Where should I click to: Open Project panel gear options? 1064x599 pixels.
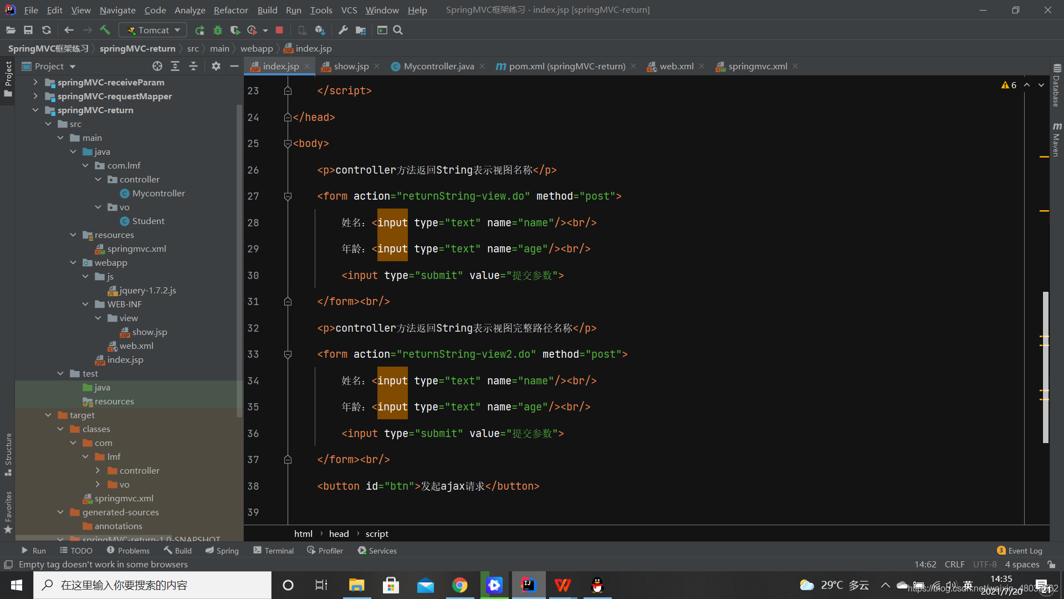coord(216,66)
